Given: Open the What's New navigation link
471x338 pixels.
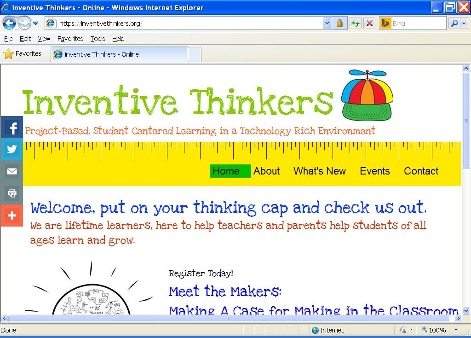Looking at the screenshot, I should 320,171.
